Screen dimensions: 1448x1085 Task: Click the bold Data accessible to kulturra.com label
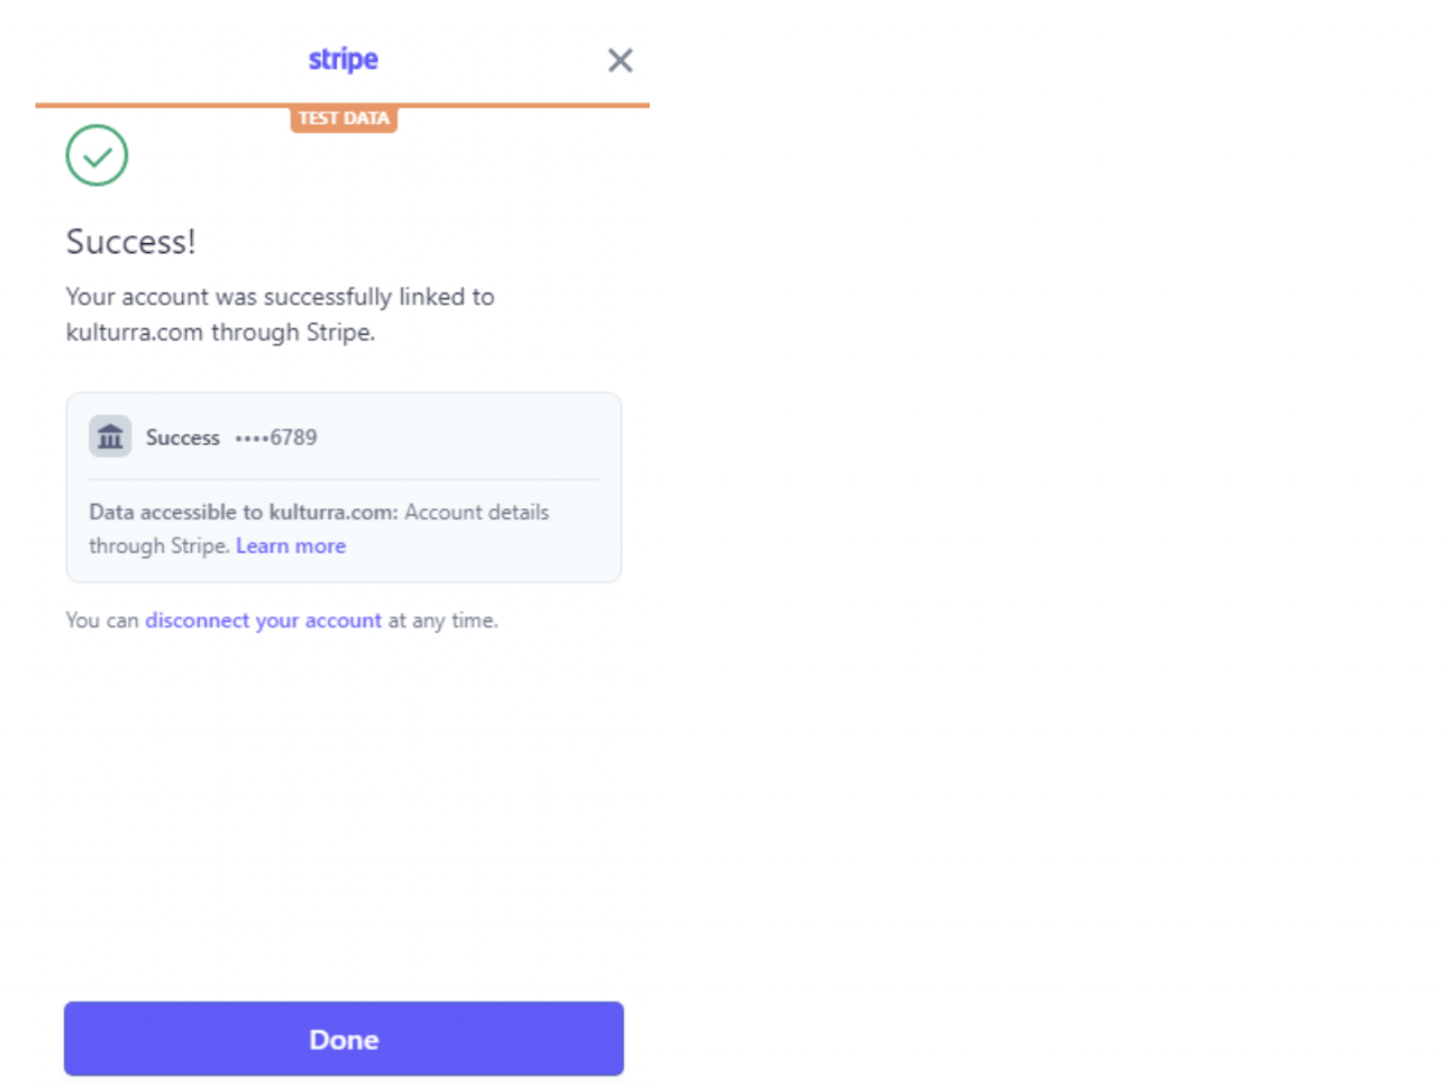[x=243, y=512]
